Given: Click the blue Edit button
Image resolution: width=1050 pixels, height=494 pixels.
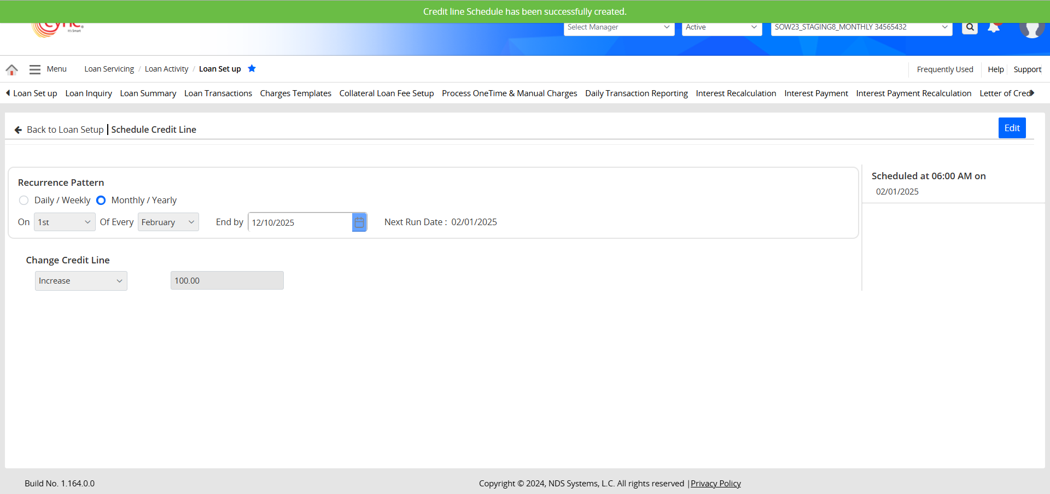Looking at the screenshot, I should [x=1011, y=128].
